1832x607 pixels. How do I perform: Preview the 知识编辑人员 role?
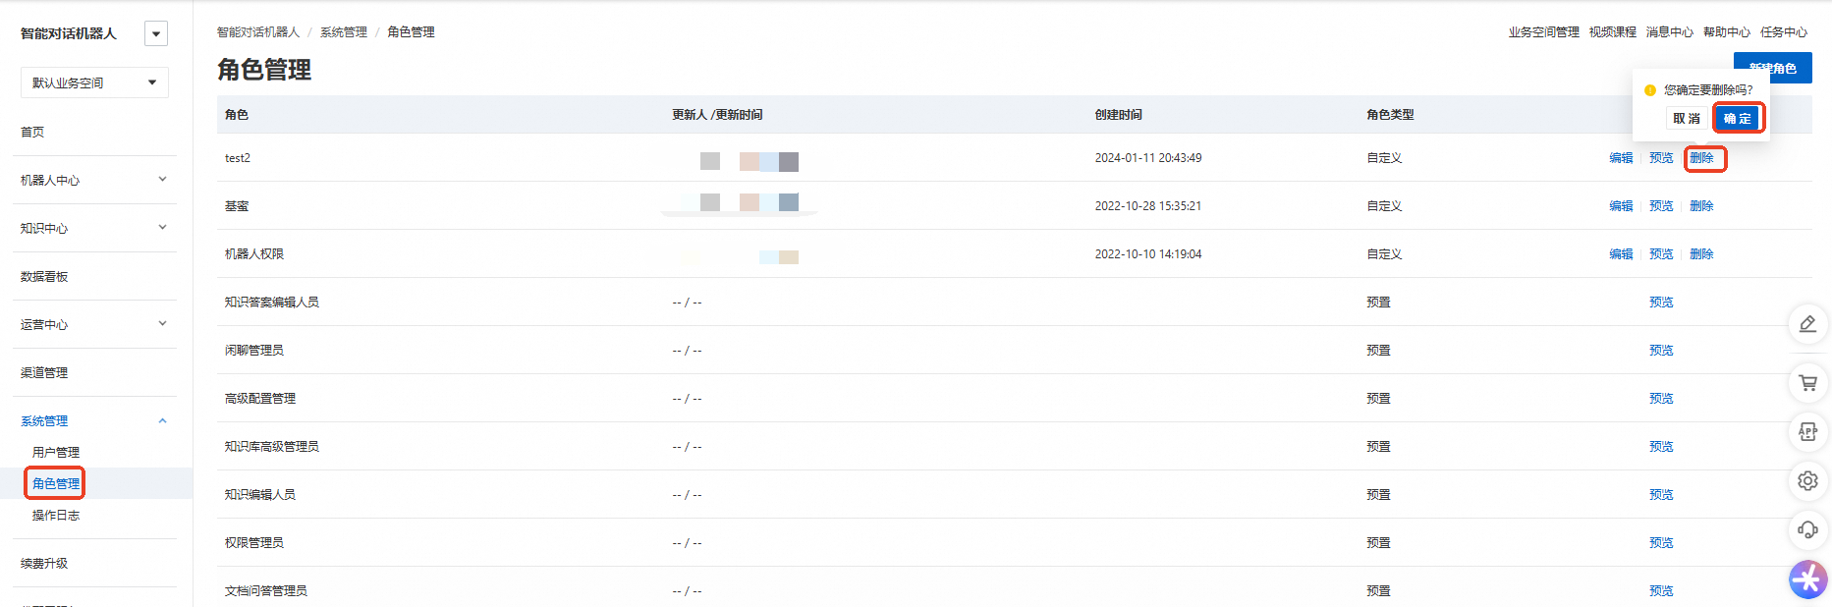1661,495
